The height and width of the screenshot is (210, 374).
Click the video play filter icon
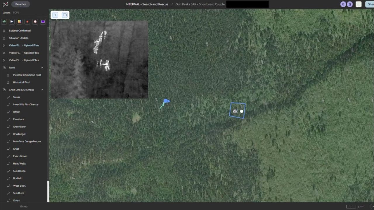click(x=12, y=22)
